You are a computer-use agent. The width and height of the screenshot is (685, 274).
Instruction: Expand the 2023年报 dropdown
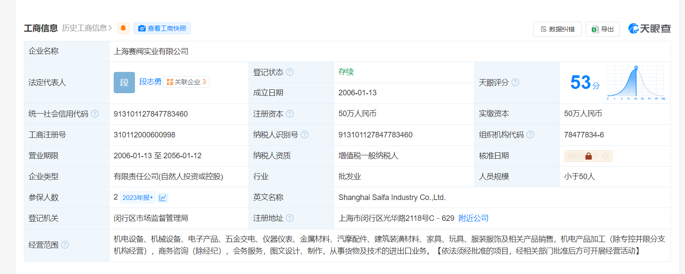click(138, 197)
